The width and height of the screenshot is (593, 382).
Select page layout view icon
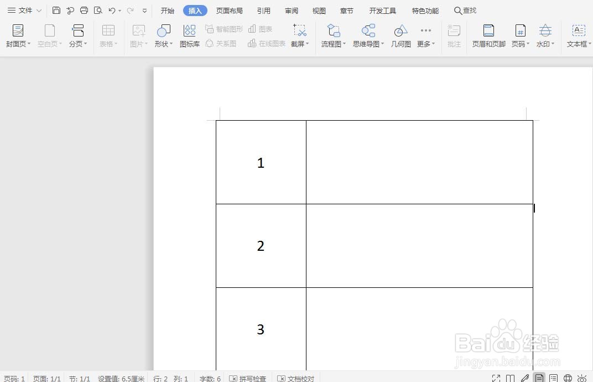tap(539, 378)
